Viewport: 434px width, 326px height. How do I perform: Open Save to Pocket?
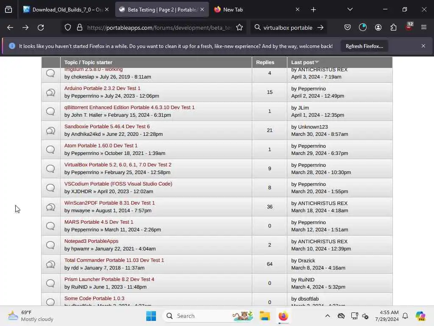(348, 28)
